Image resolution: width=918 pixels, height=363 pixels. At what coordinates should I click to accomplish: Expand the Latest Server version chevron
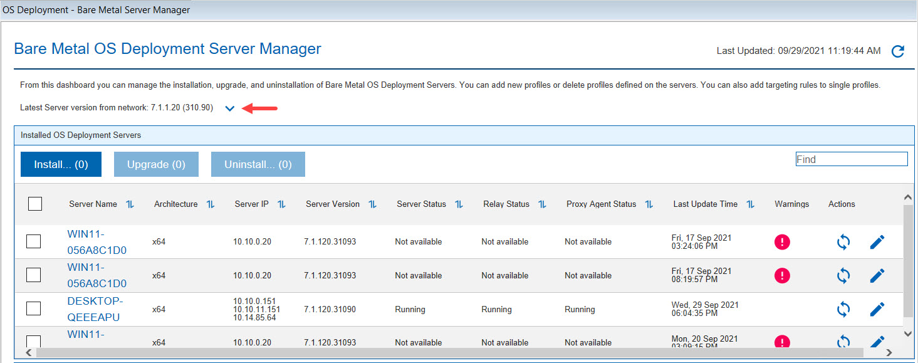pos(230,108)
